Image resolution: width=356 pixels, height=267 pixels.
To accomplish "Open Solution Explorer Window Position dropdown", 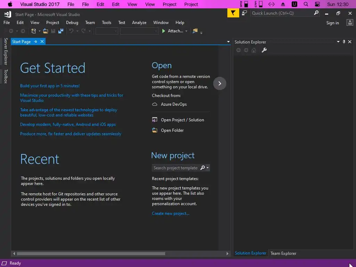I will [x=338, y=42].
